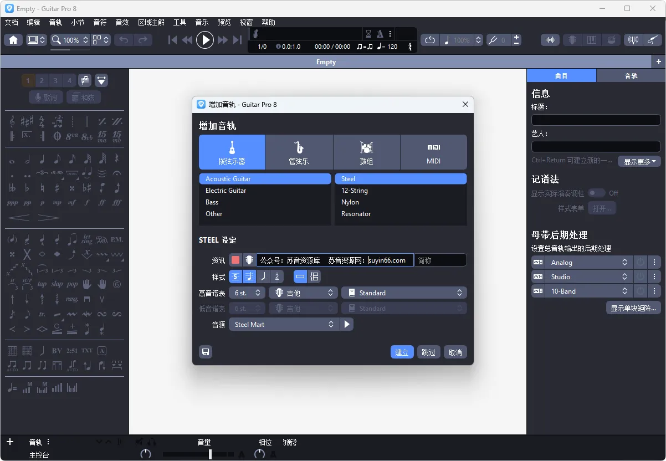Open the 6 st. string count dropdown
This screenshot has height=461, width=666.
coord(247,293)
